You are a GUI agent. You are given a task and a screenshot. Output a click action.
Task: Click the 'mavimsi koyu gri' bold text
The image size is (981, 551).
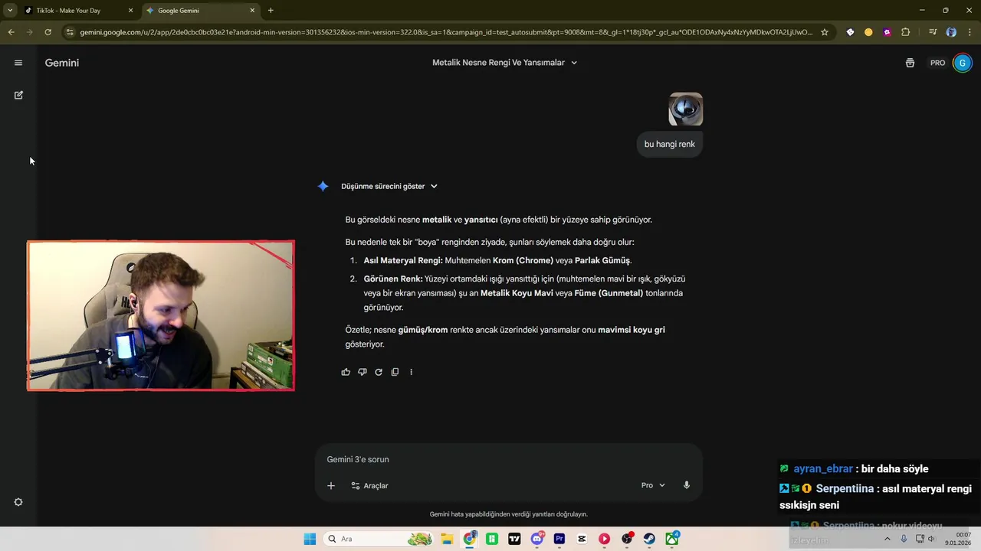click(632, 330)
